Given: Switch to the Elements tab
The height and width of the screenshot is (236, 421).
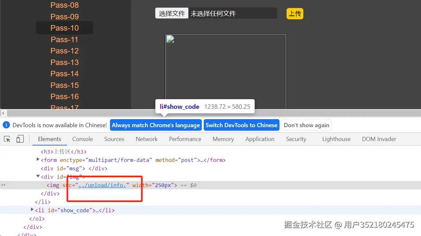Looking at the screenshot, I should [x=50, y=139].
